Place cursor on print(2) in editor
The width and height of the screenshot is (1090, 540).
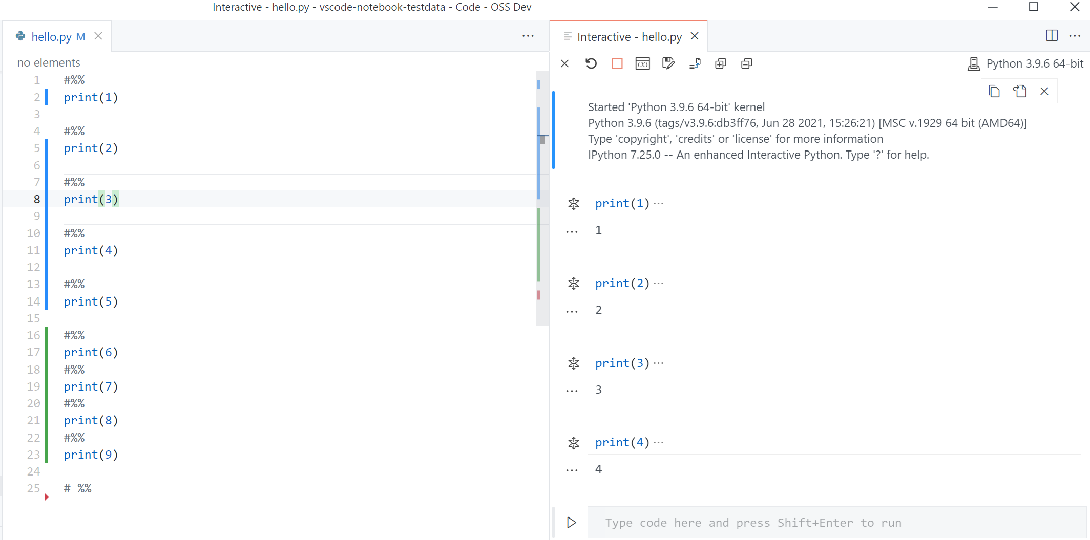coord(91,148)
